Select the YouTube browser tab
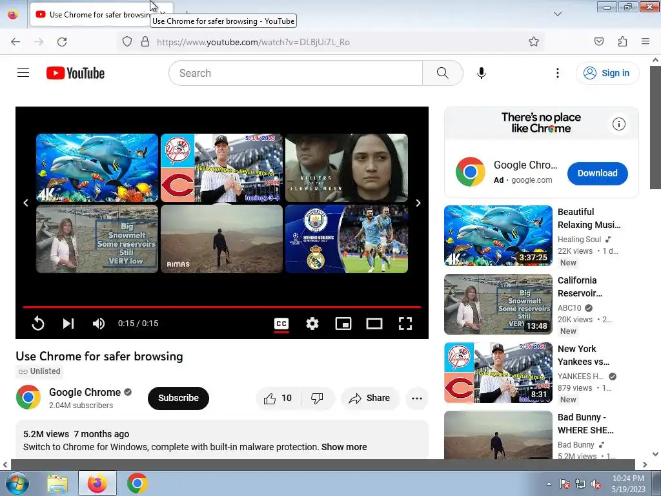This screenshot has height=496, width=661. coord(101,15)
